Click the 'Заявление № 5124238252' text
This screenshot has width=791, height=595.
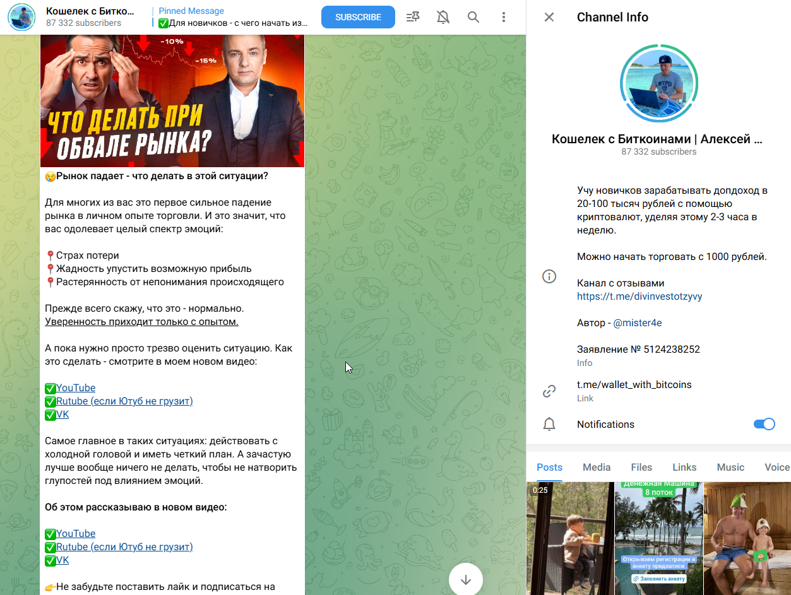[638, 350]
